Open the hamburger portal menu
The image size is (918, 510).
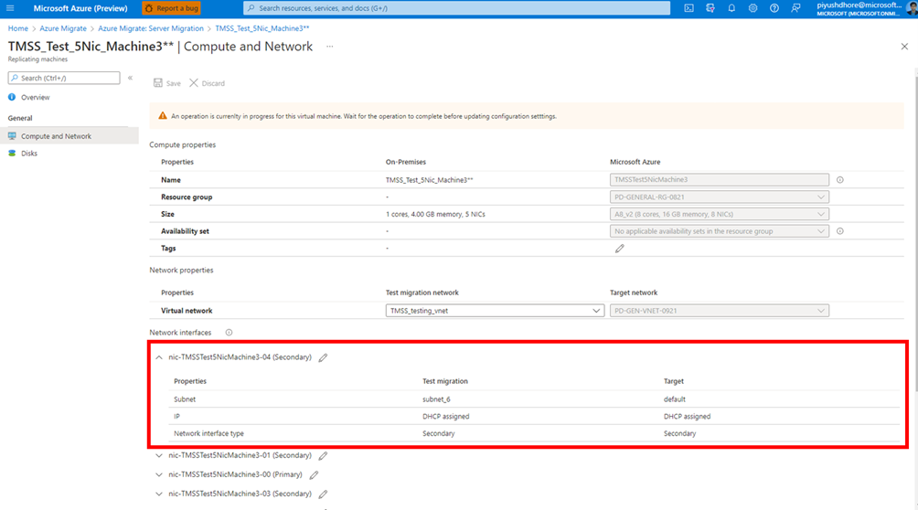coord(10,8)
